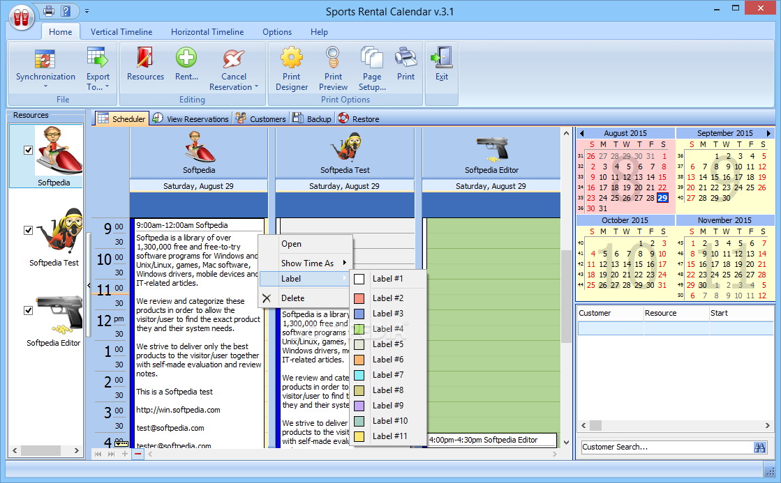Pick orange Label #6 swatch
The width and height of the screenshot is (781, 483).
(359, 360)
